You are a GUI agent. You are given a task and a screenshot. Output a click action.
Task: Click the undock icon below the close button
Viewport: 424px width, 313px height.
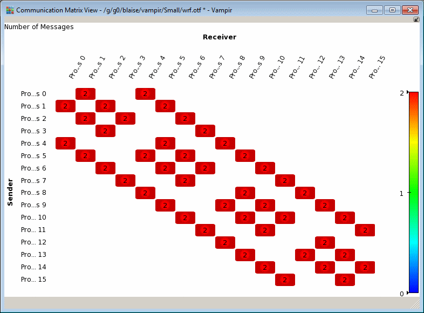pos(416,19)
